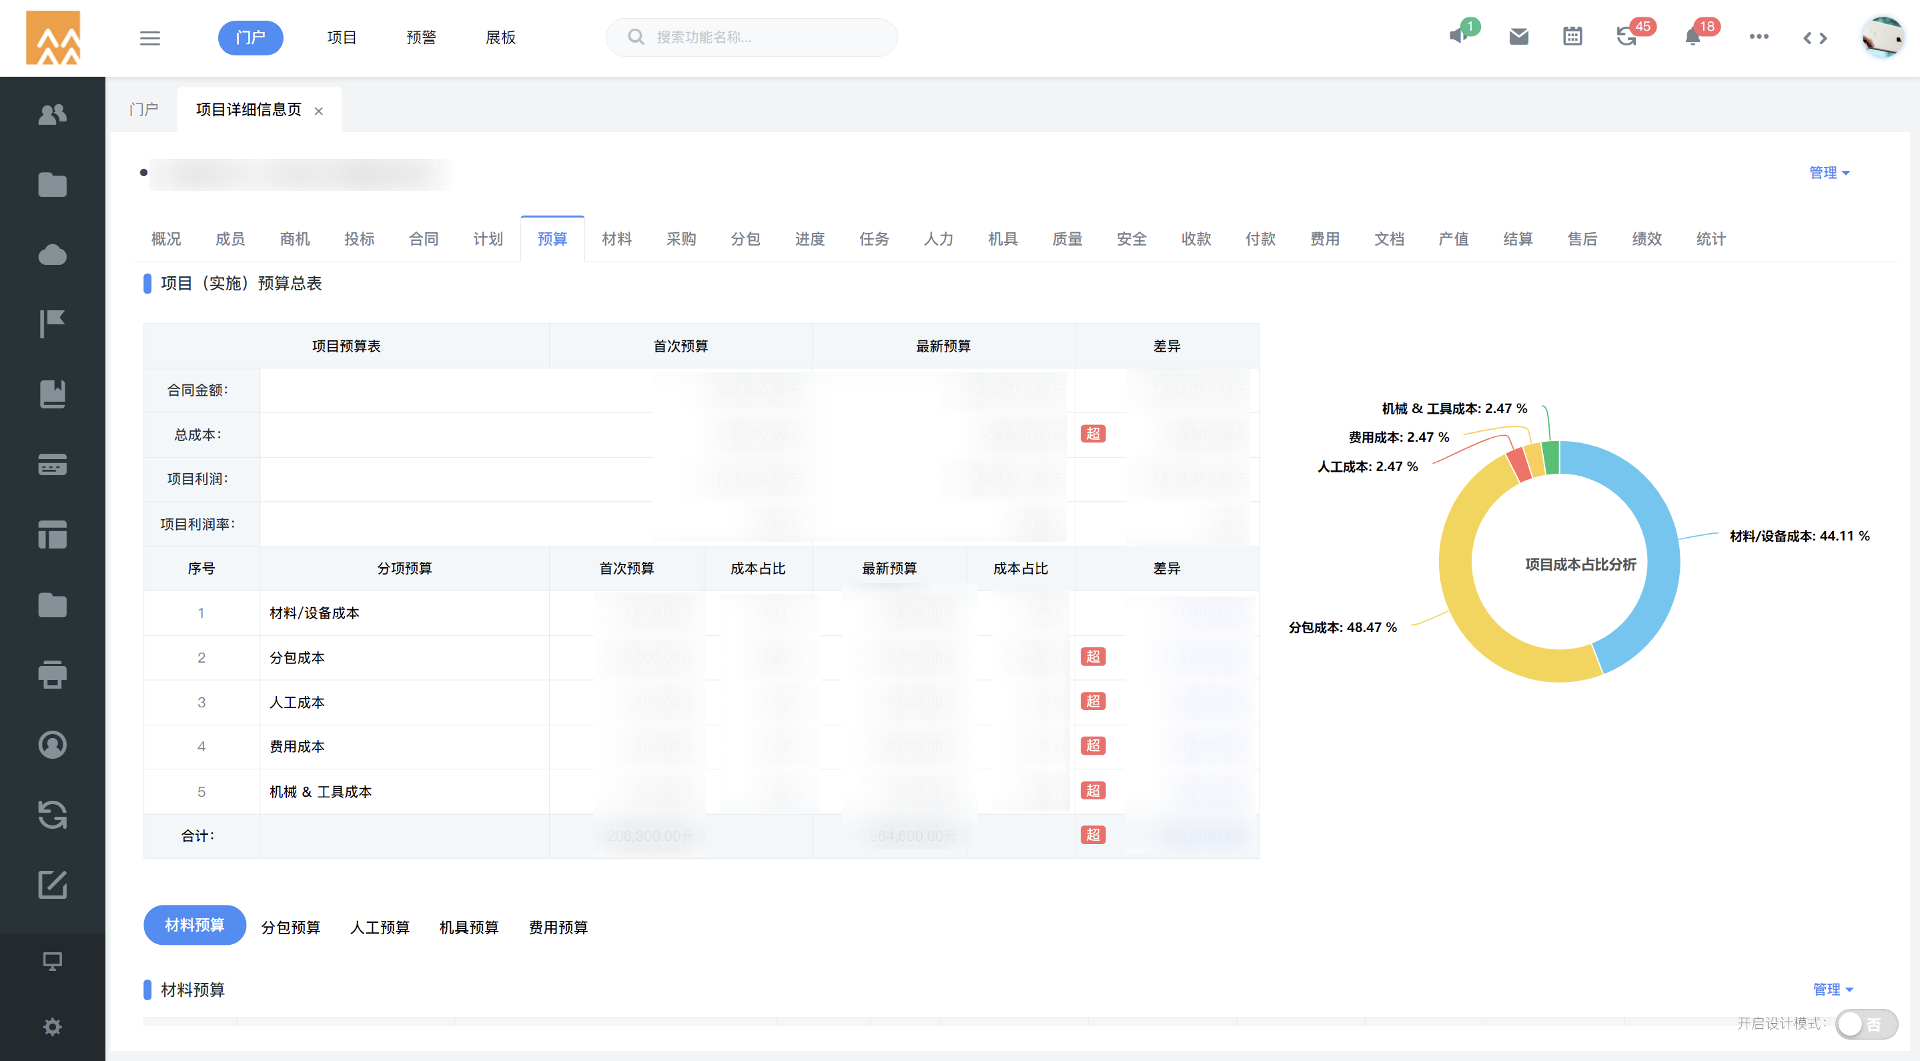Click the code brackets icon in header
The height and width of the screenshot is (1061, 1920).
[x=1815, y=38]
